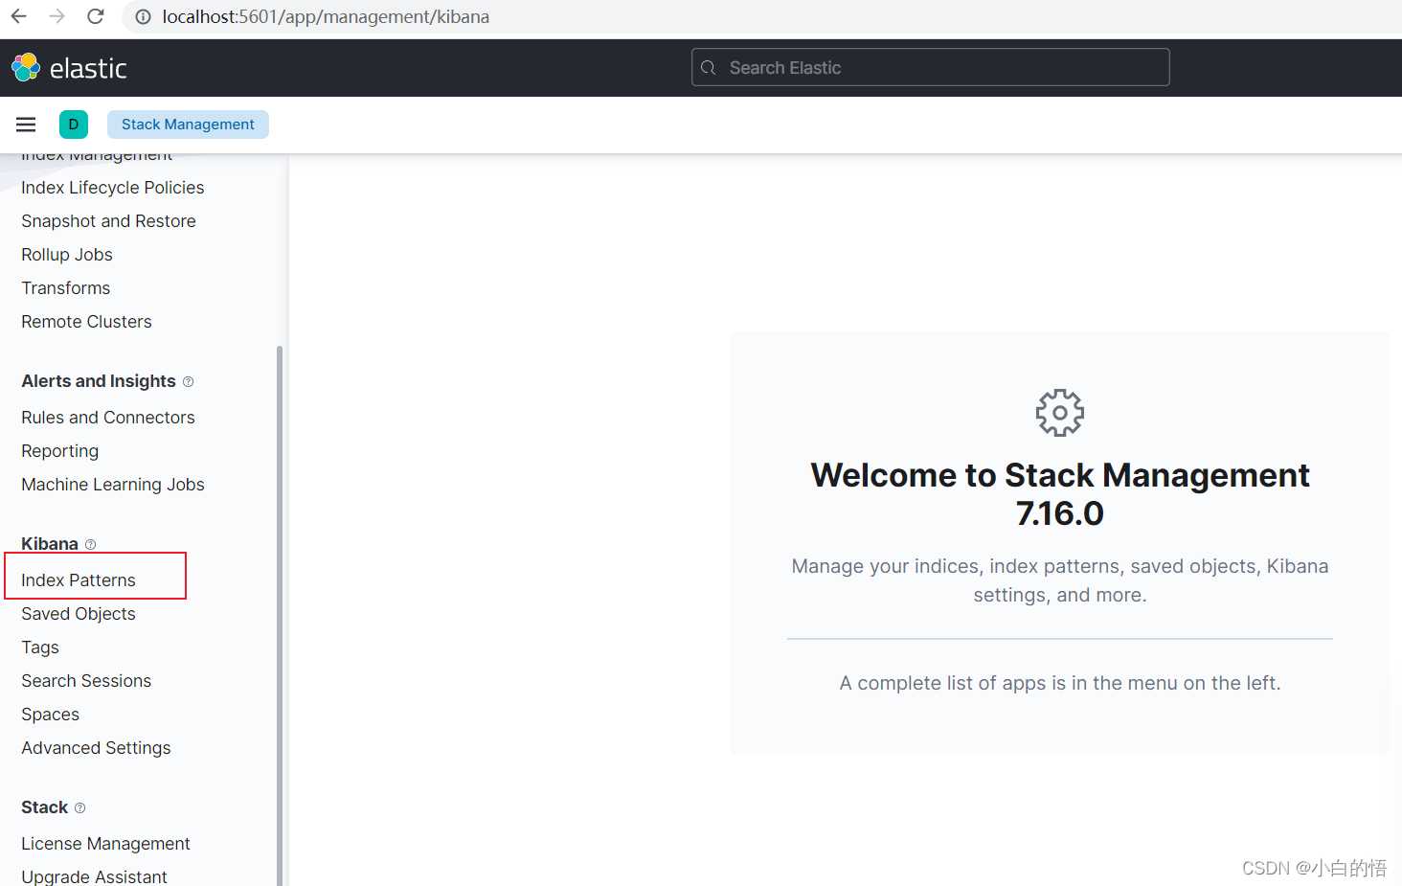Open Rules and Connectors

coord(108,418)
